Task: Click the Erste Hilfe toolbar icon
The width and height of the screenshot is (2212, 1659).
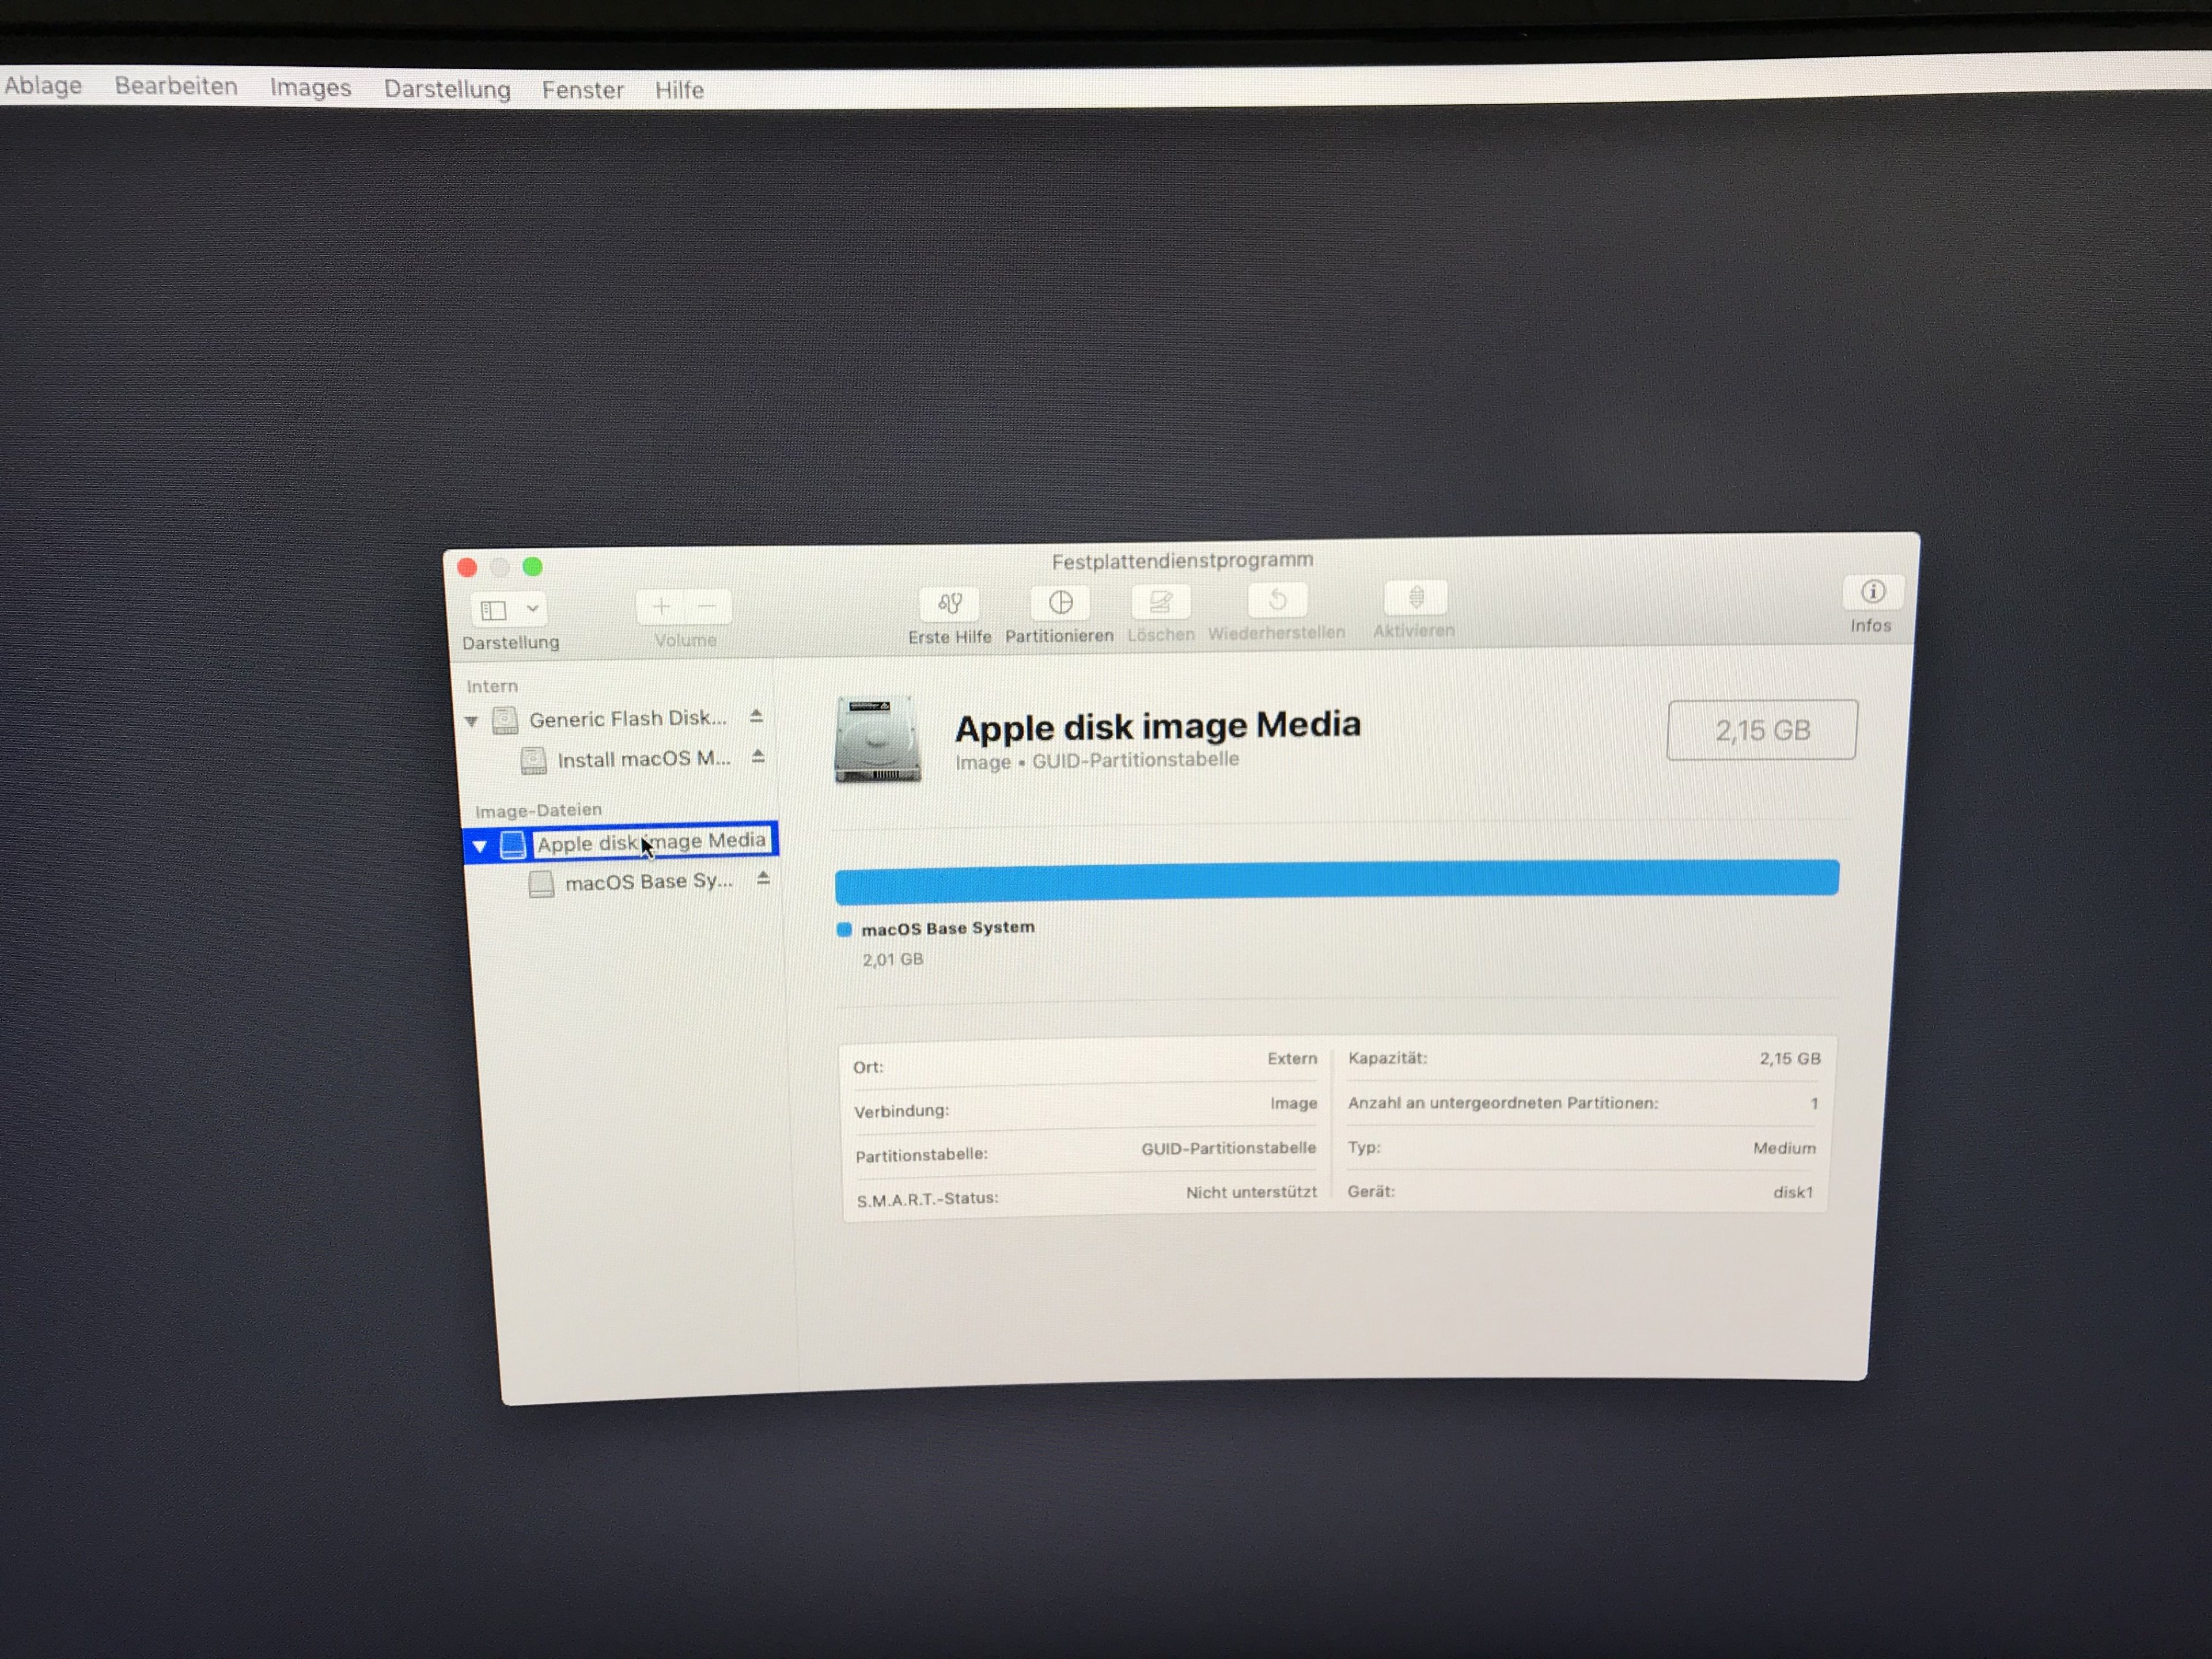Action: pos(949,603)
